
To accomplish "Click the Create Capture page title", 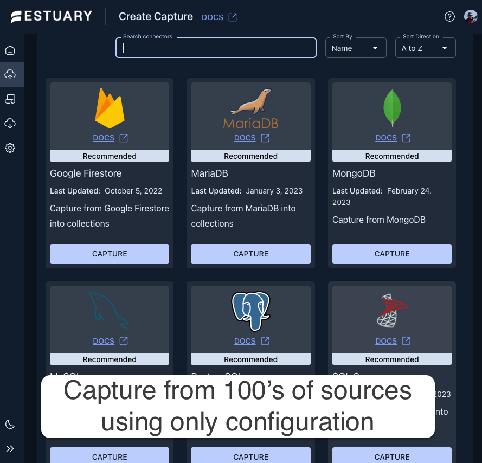I will (156, 17).
